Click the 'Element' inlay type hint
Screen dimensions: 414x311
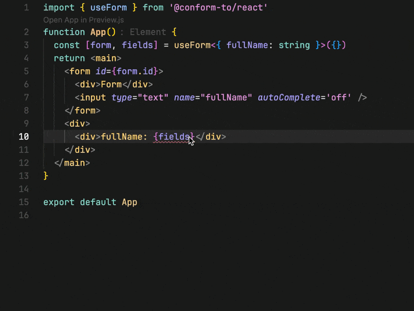147,32
